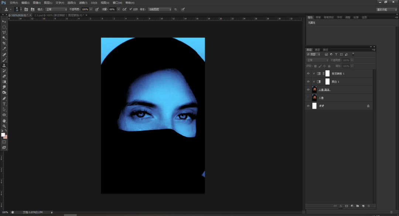Open the layer blend mode dropdown
Screen dimensions: 399x216
click(x=317, y=60)
